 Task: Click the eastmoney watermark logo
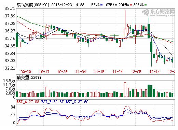click(159, 13)
